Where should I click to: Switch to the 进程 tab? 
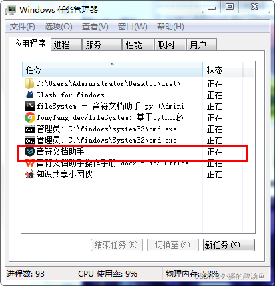coord(66,45)
